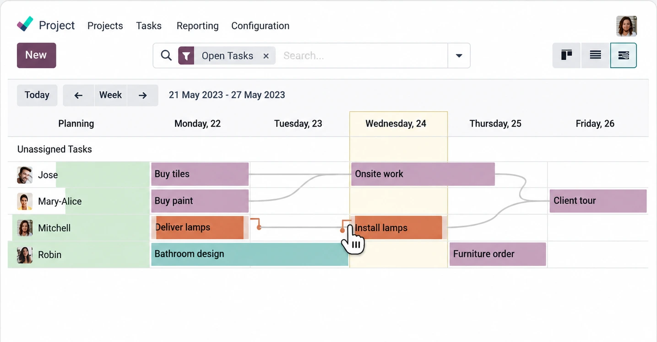Select the Buy paint task bar
The width and height of the screenshot is (657, 342).
(200, 201)
